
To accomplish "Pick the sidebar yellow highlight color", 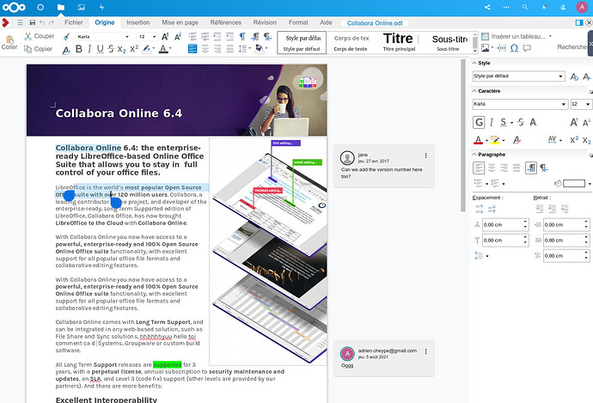I will point(495,140).
